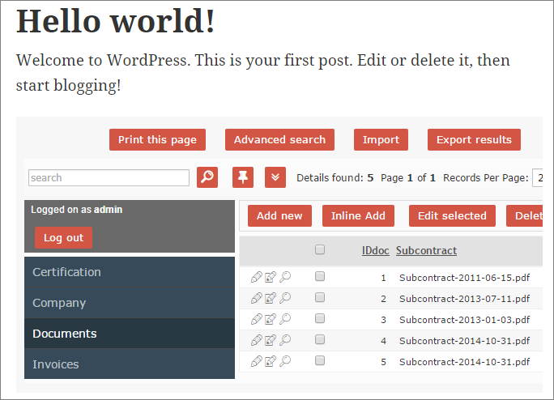
Task: Log out of the admin session
Action: pyautogui.click(x=63, y=238)
